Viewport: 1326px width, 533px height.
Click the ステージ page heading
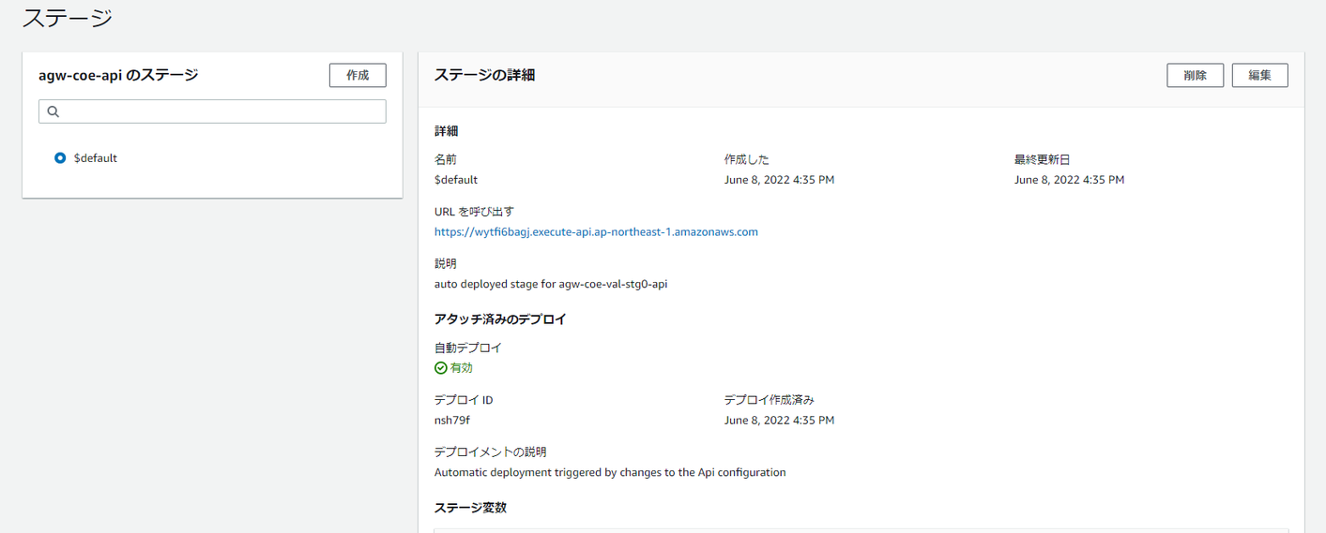[67, 18]
